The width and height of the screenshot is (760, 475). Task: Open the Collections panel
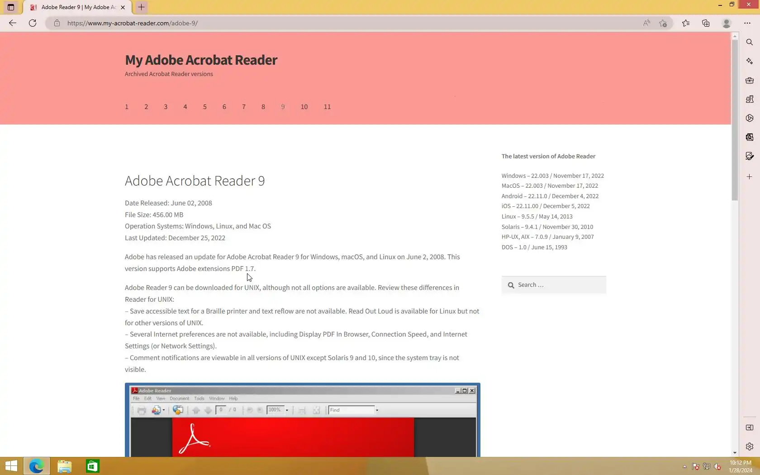coord(706,23)
